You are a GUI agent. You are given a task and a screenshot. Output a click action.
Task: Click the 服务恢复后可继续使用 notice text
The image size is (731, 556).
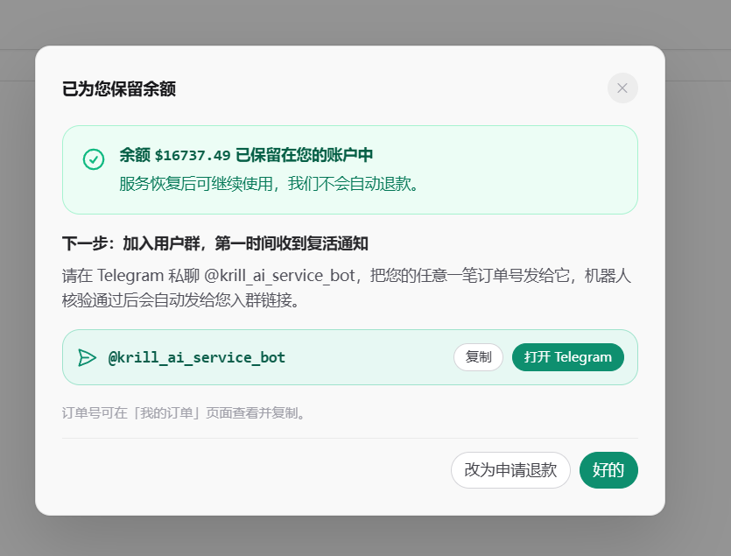269,184
